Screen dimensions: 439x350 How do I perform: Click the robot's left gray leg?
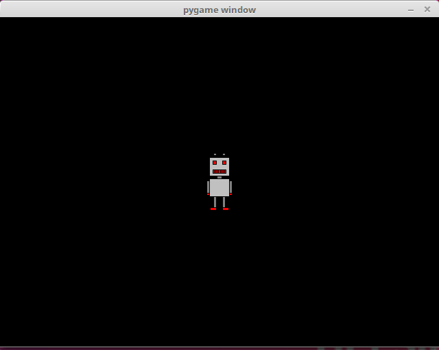coord(215,202)
